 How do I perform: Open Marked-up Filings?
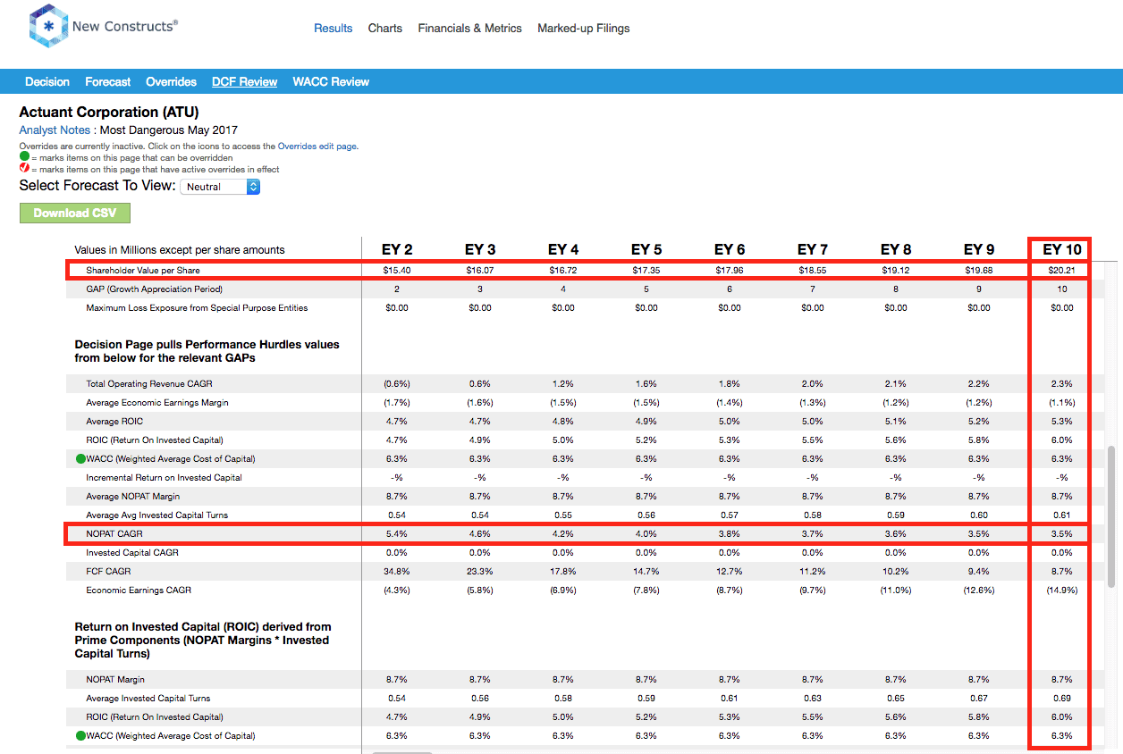[584, 29]
